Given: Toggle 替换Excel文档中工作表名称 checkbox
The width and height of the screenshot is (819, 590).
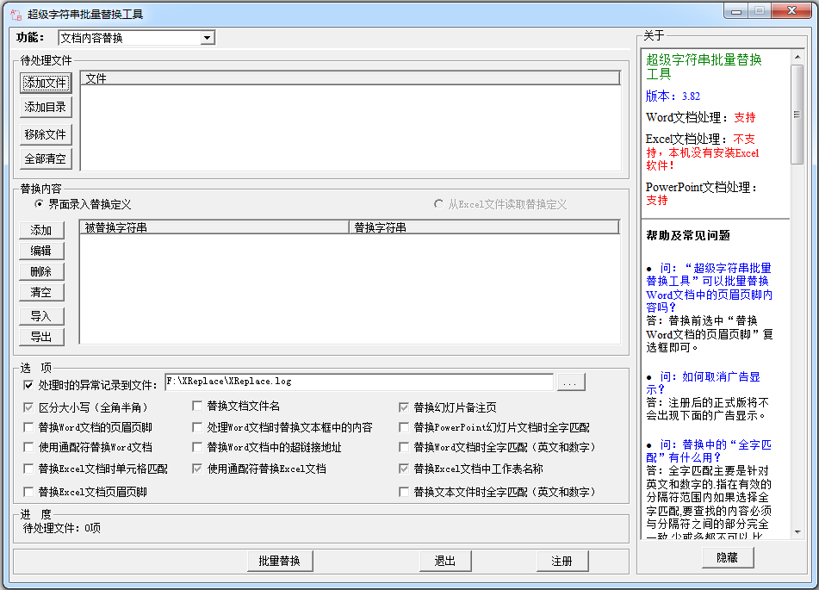Looking at the screenshot, I should coord(403,469).
